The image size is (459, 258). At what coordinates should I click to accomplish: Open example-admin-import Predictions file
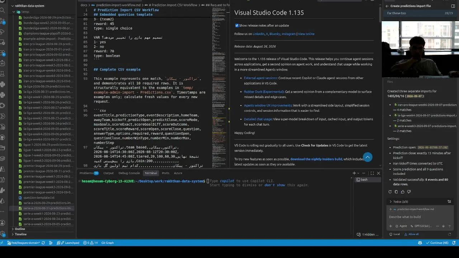(x=46, y=39)
